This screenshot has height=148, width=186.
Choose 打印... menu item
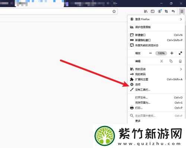coord(156,108)
